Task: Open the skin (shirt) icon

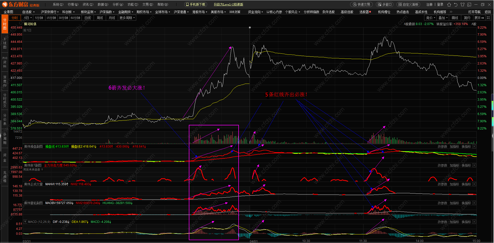Action: 462,4
